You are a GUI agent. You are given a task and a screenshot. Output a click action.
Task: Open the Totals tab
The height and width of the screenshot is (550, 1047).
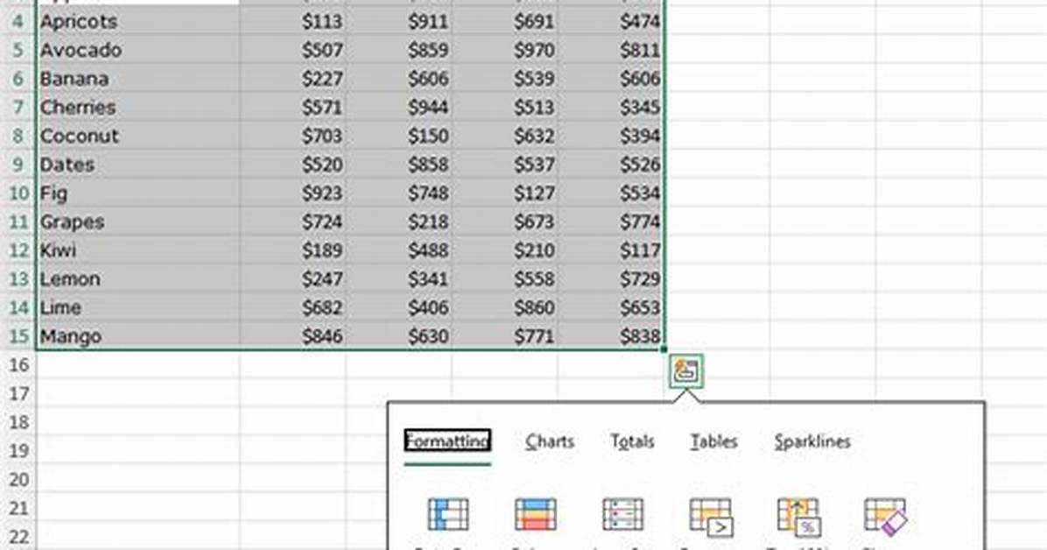(632, 441)
